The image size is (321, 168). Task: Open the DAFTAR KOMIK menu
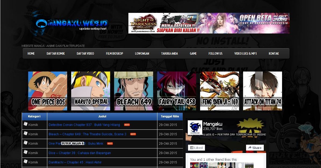(x=56, y=54)
